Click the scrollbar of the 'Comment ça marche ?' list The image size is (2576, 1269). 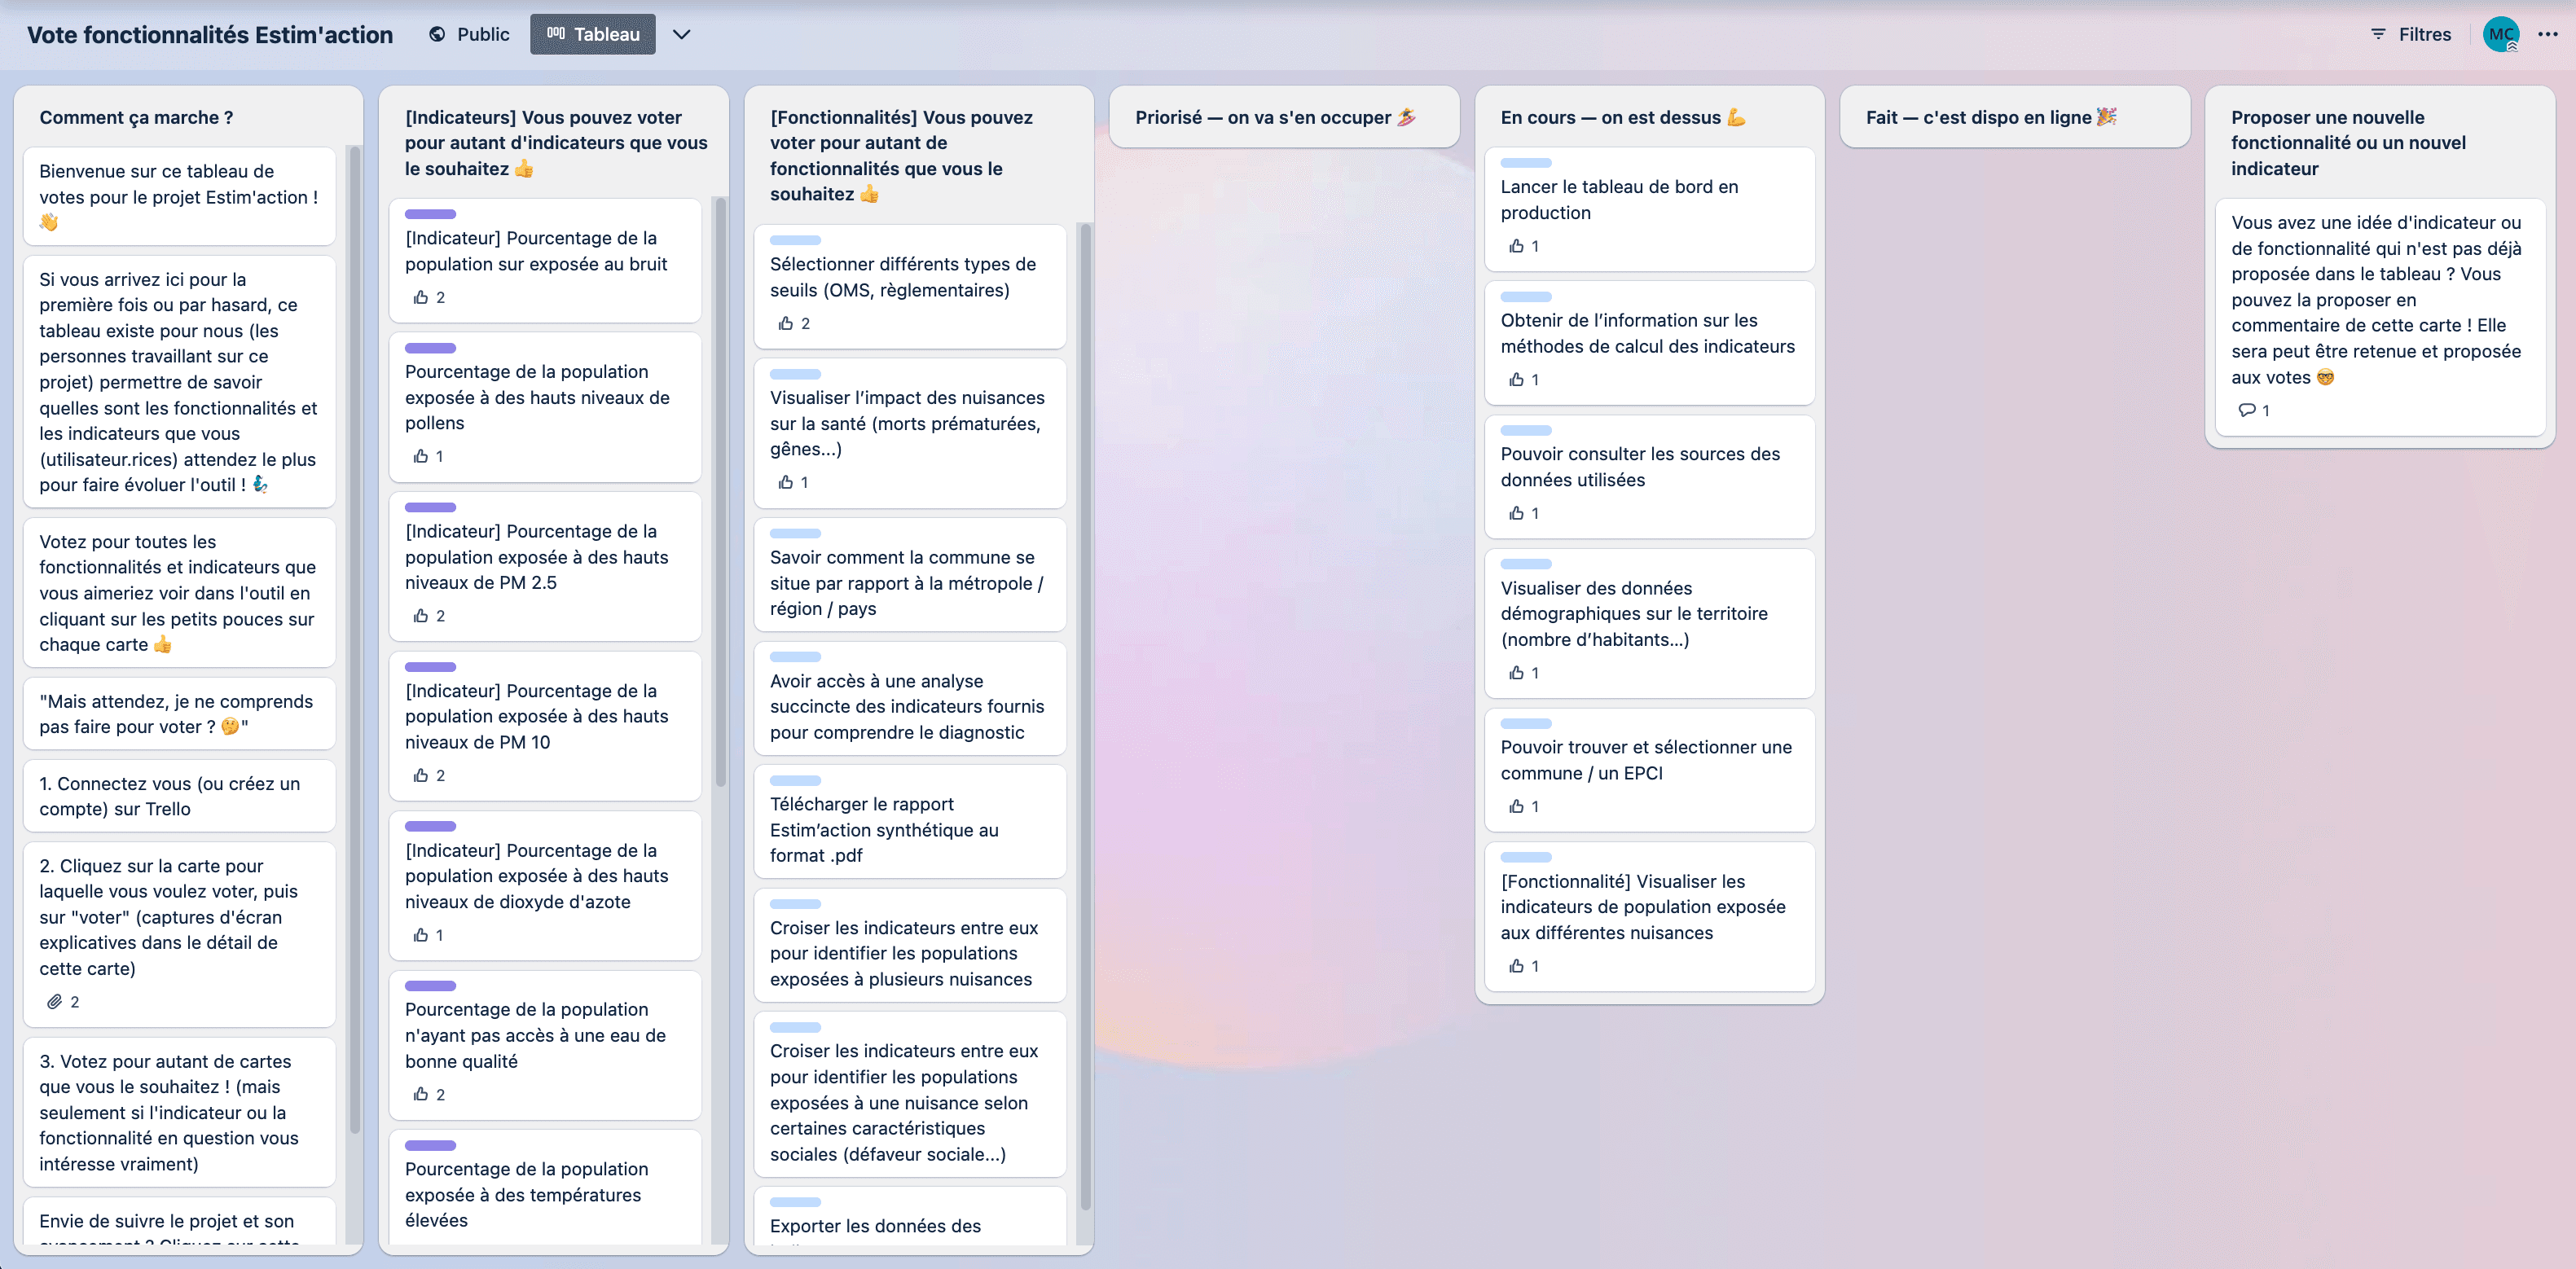tap(354, 640)
